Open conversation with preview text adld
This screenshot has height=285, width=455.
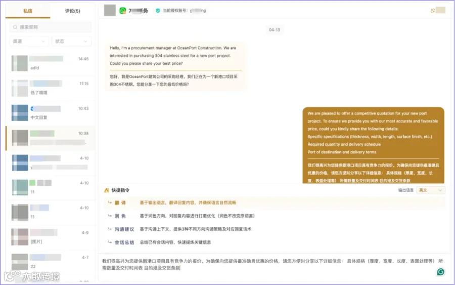pyautogui.click(x=51, y=63)
